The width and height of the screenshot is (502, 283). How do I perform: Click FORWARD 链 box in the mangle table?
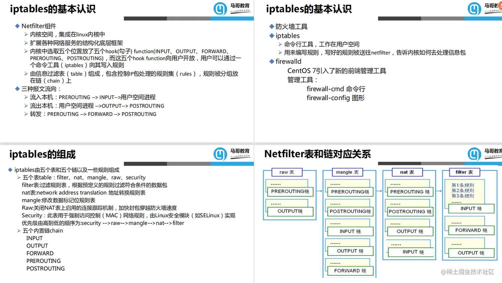click(x=350, y=271)
